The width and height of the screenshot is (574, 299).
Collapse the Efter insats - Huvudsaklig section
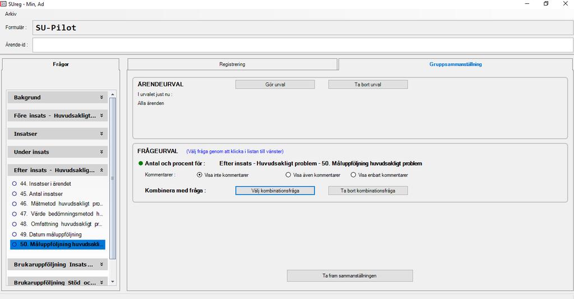pyautogui.click(x=58, y=170)
